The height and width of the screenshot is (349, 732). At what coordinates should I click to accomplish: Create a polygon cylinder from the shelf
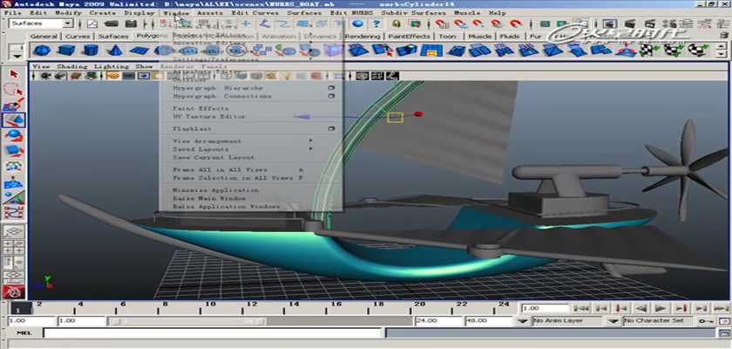click(91, 50)
